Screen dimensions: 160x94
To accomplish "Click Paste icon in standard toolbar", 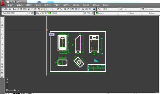I will pos(36,9).
